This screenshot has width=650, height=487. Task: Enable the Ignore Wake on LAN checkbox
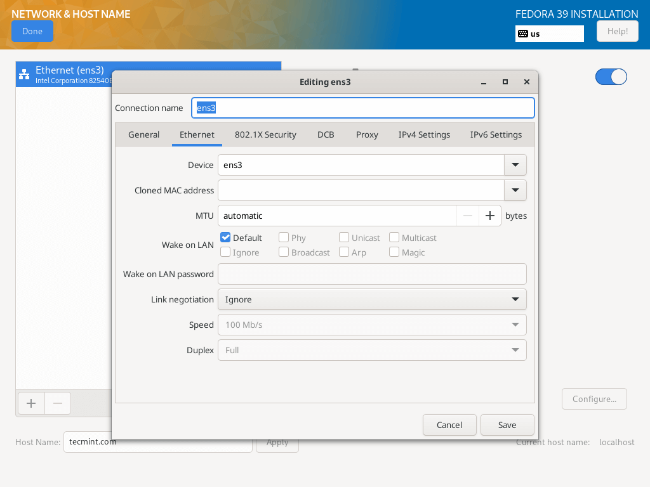pos(225,252)
